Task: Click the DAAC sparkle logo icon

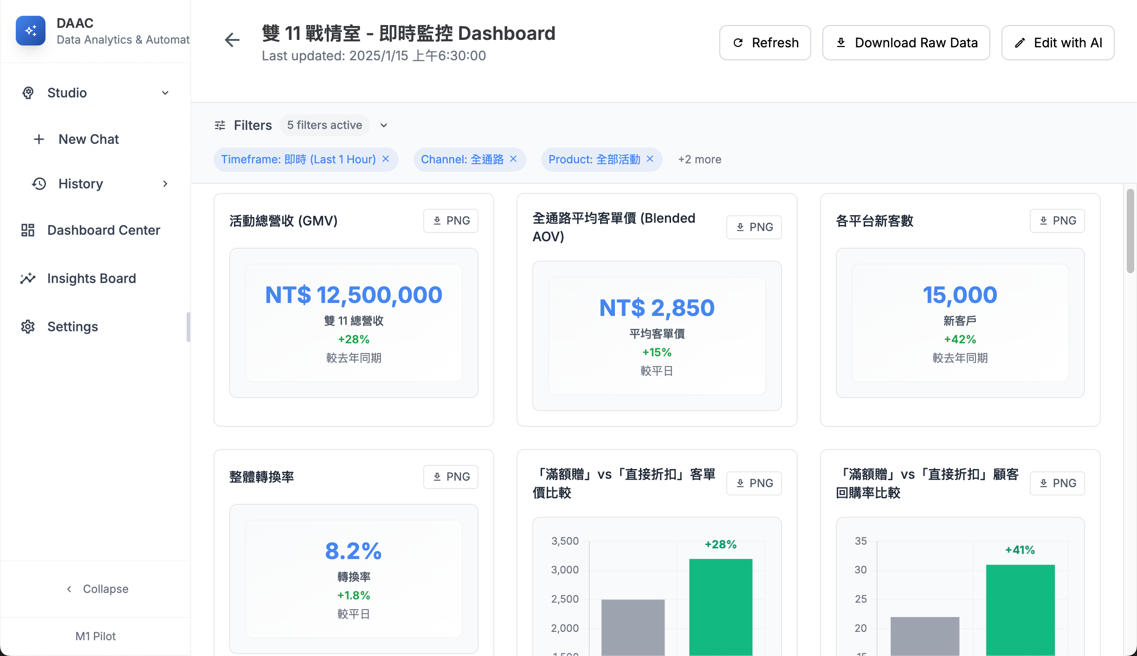Action: pyautogui.click(x=31, y=31)
